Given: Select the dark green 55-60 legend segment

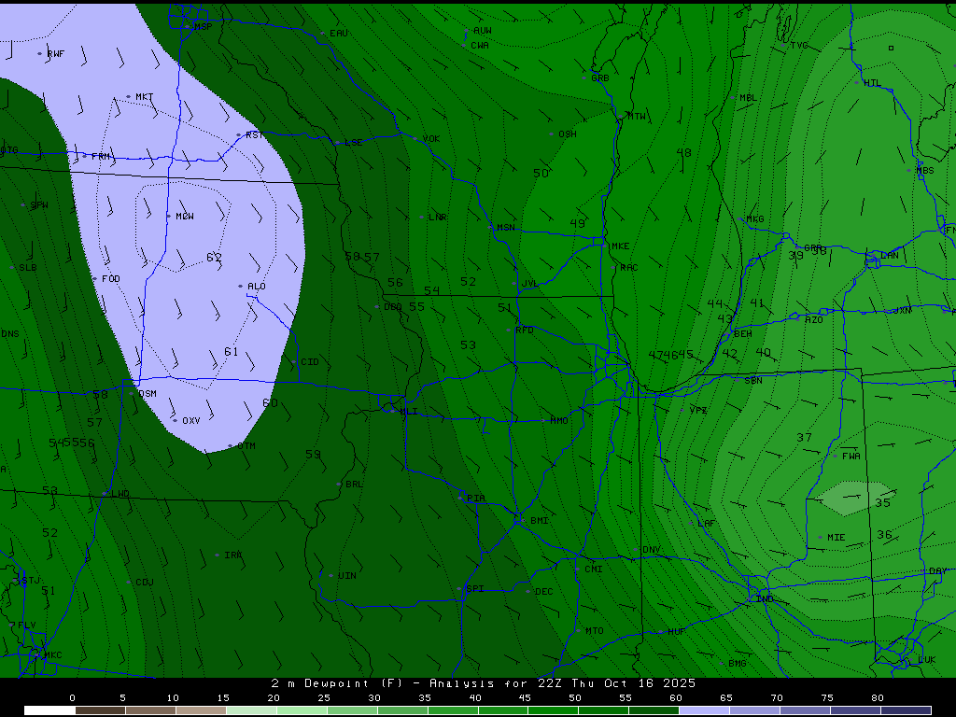Looking at the screenshot, I should point(654,710).
